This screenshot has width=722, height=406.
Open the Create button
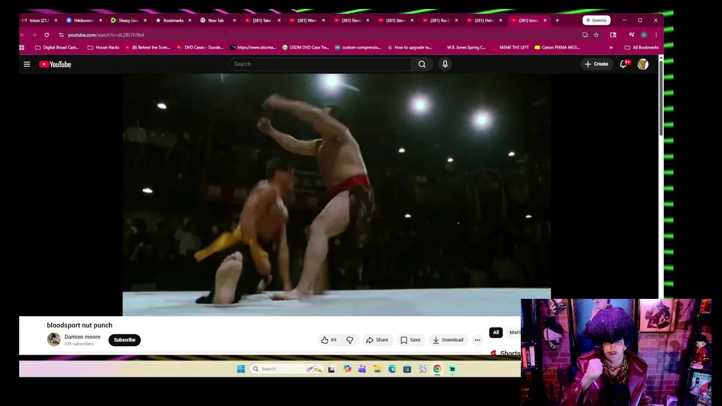click(596, 64)
